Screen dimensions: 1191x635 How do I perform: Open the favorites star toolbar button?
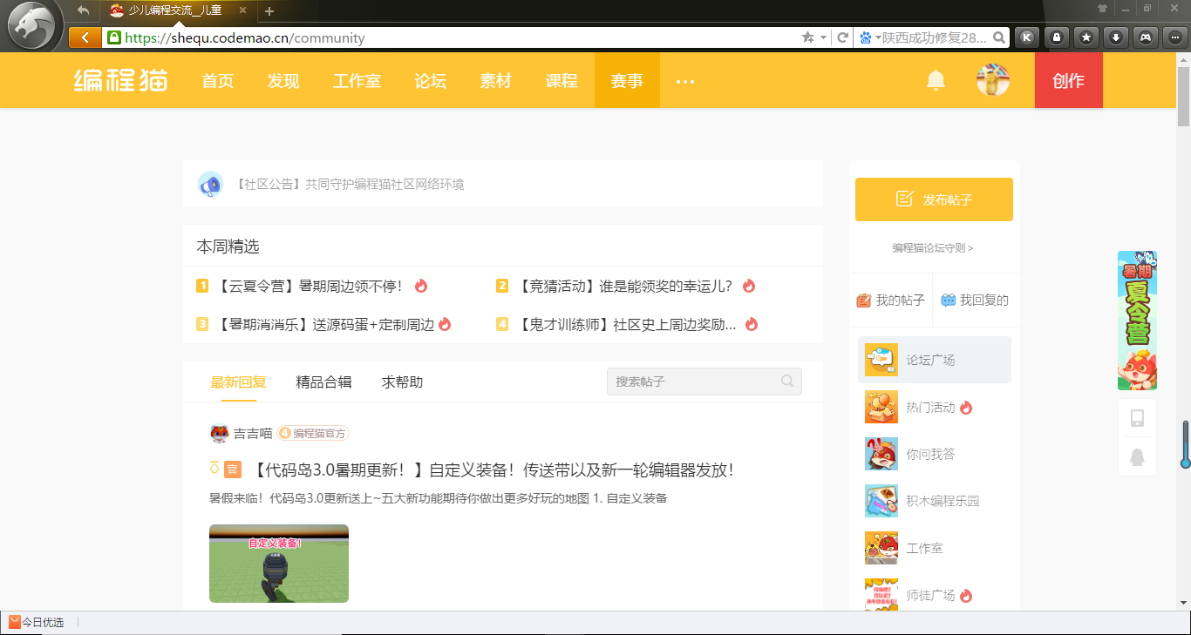1086,37
